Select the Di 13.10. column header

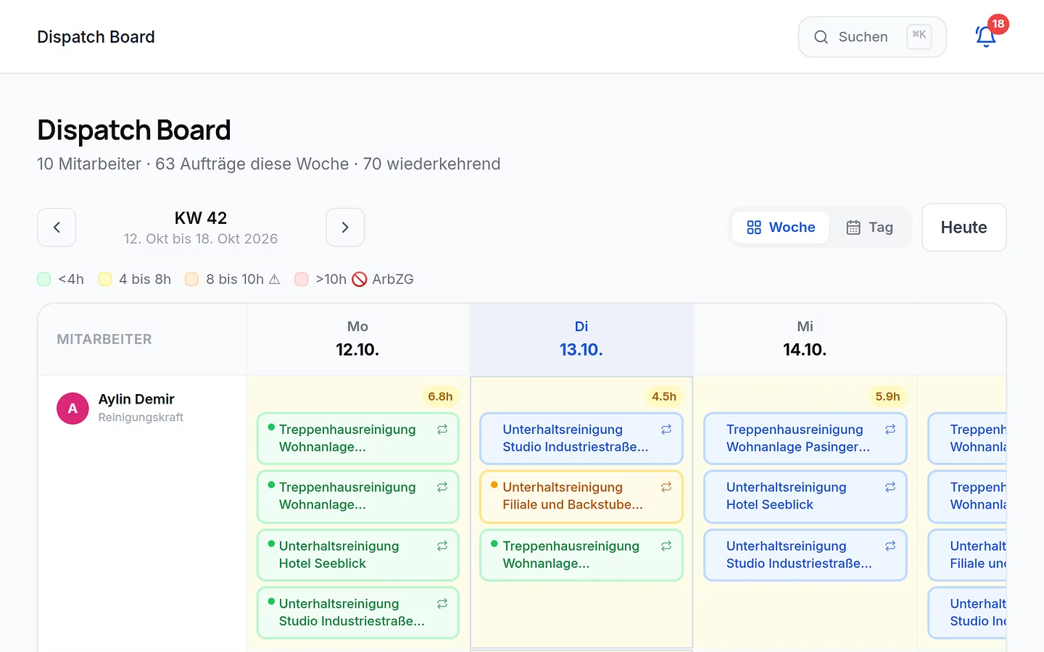[x=581, y=339]
